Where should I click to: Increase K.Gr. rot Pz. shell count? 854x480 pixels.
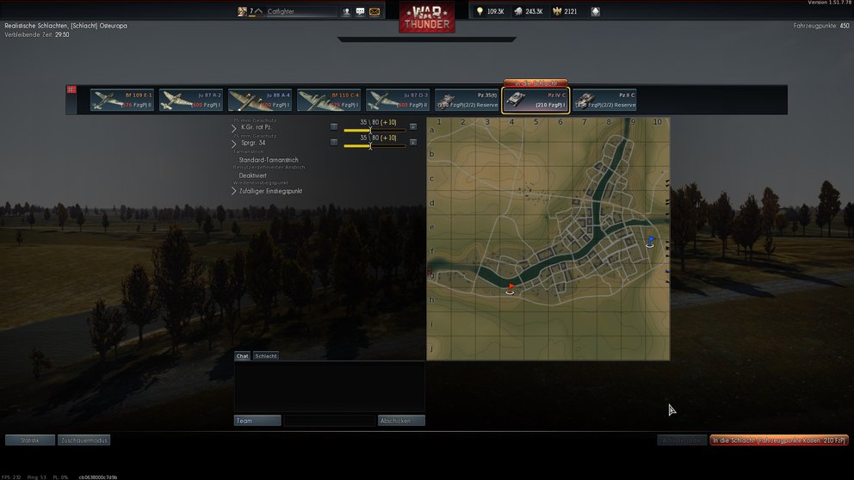pyautogui.click(x=413, y=126)
